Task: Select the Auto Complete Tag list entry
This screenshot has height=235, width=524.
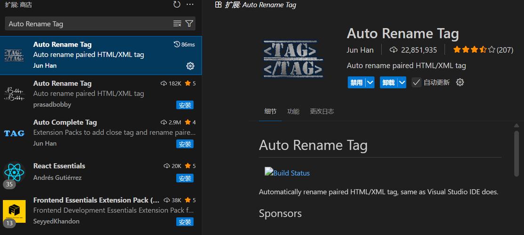Action: [x=101, y=133]
